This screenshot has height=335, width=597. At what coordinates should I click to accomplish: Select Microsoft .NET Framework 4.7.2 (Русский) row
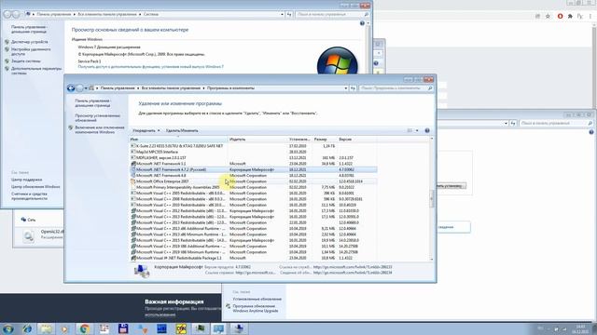click(x=253, y=169)
